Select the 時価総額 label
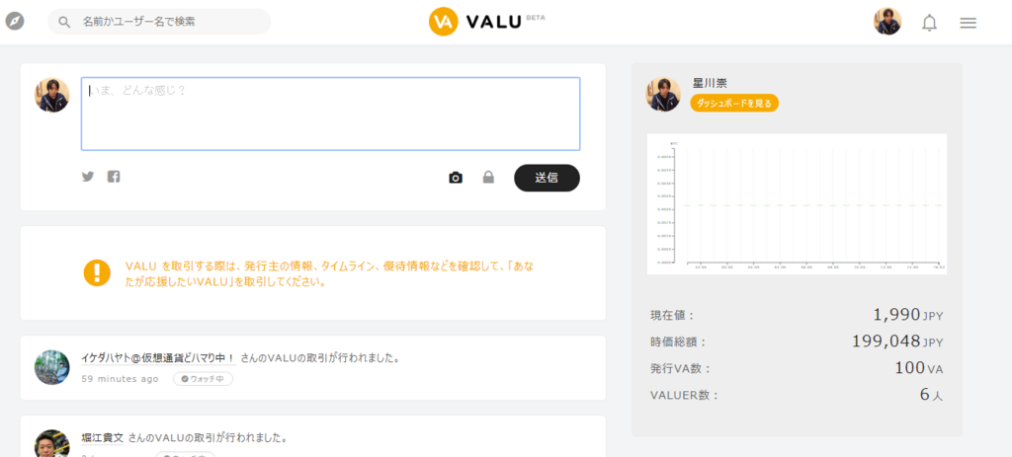Viewport: 1012px width, 457px height. [679, 343]
